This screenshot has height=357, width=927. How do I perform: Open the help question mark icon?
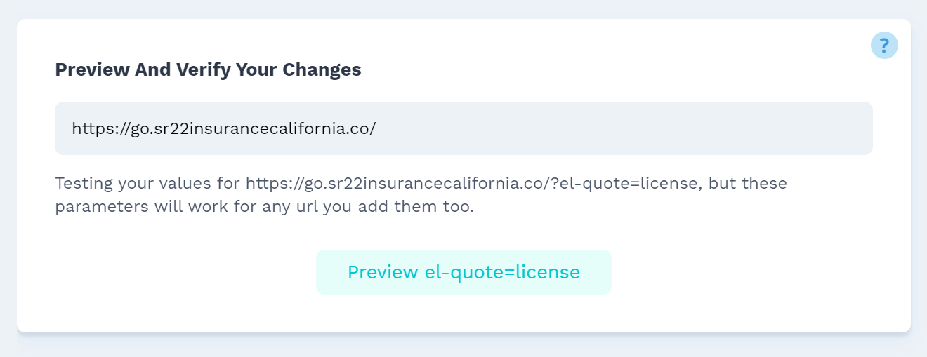[x=884, y=46]
